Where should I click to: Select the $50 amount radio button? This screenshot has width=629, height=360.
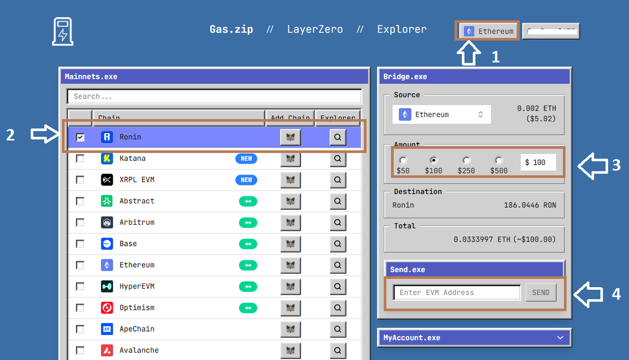click(403, 160)
